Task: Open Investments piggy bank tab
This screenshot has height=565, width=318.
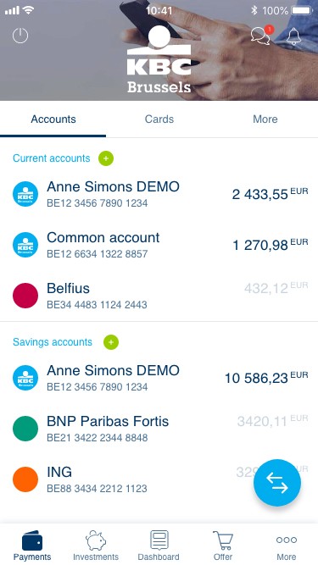Action: coord(96,545)
